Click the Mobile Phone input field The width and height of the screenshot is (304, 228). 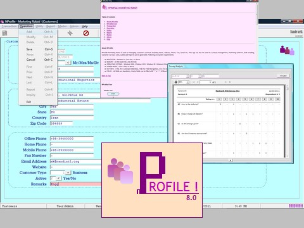(x=72, y=150)
